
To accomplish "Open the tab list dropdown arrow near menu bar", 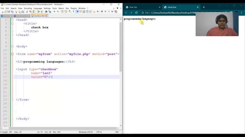I will point(118,8).
